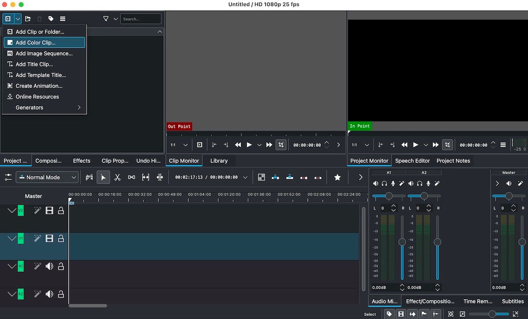528x319 pixels.
Task: Select the Spacer tool in timeline toolbar
Action: click(x=132, y=177)
